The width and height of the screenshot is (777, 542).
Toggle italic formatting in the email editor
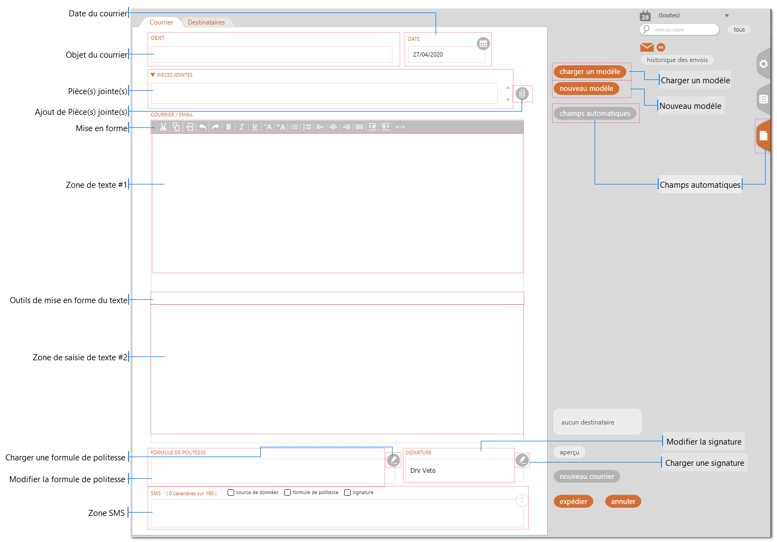[x=242, y=127]
